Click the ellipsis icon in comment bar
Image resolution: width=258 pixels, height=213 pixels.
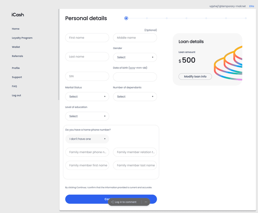[x=146, y=202]
